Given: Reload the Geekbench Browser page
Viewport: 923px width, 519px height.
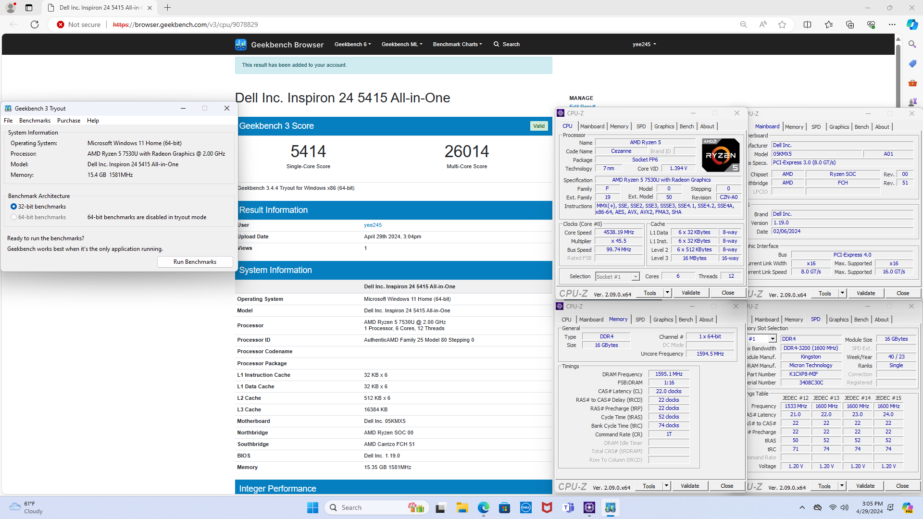Looking at the screenshot, I should [x=35, y=25].
